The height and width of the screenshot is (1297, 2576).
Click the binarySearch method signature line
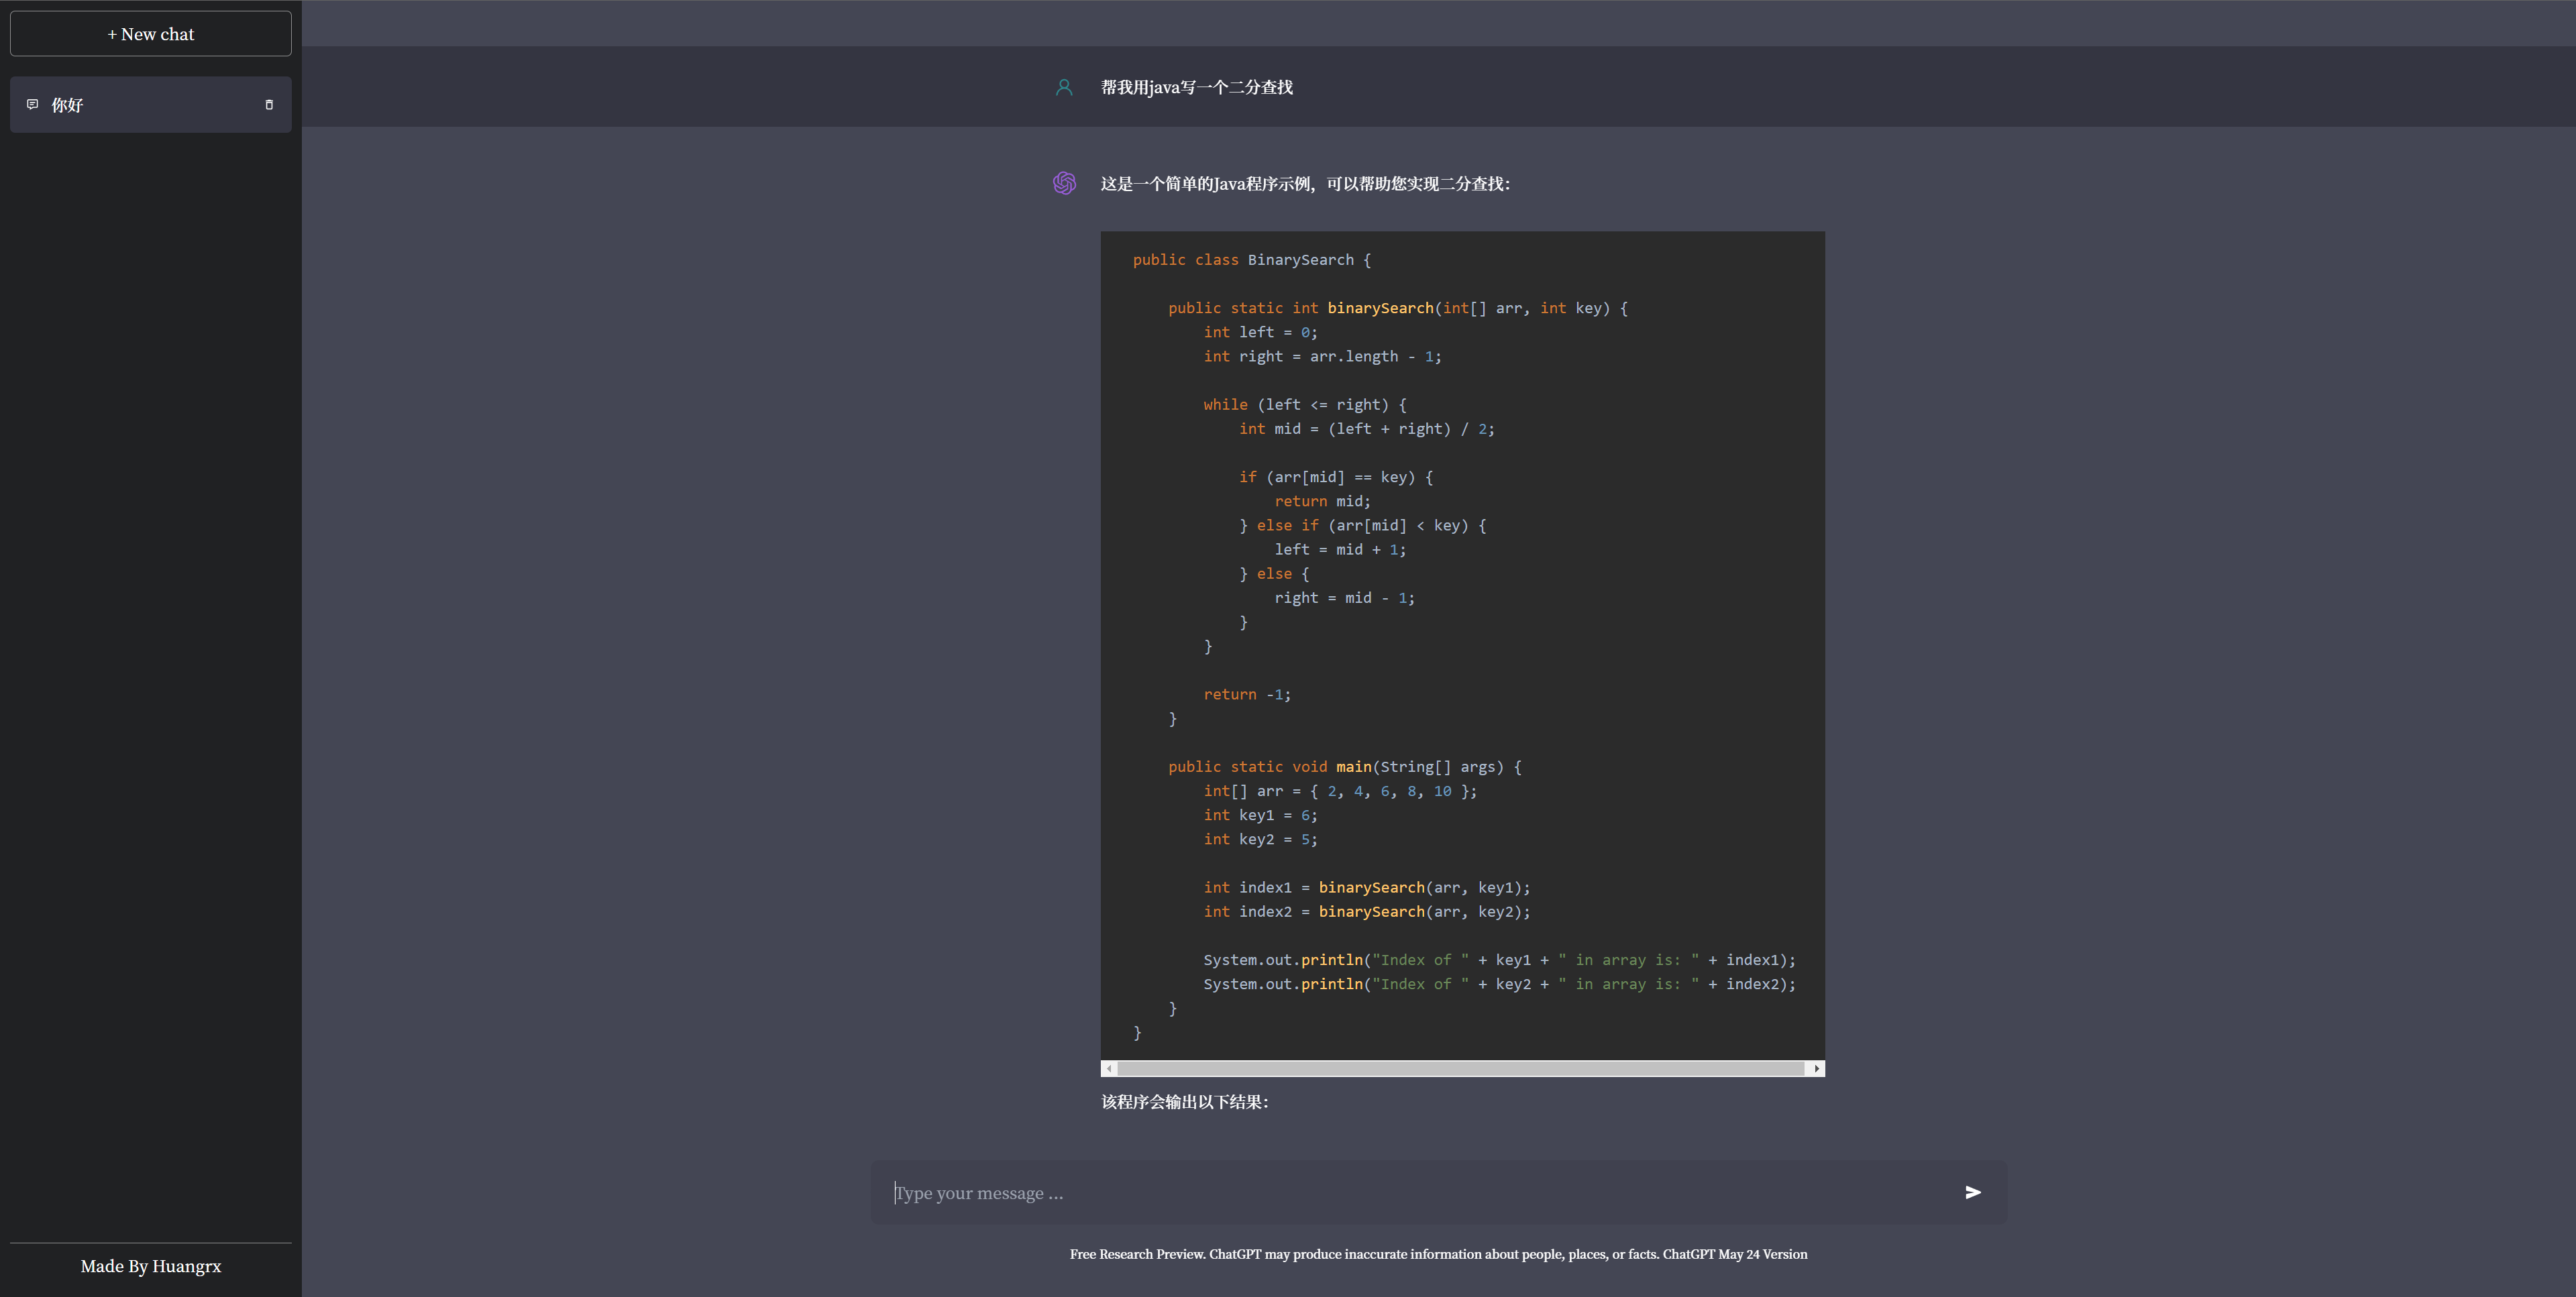(1398, 308)
